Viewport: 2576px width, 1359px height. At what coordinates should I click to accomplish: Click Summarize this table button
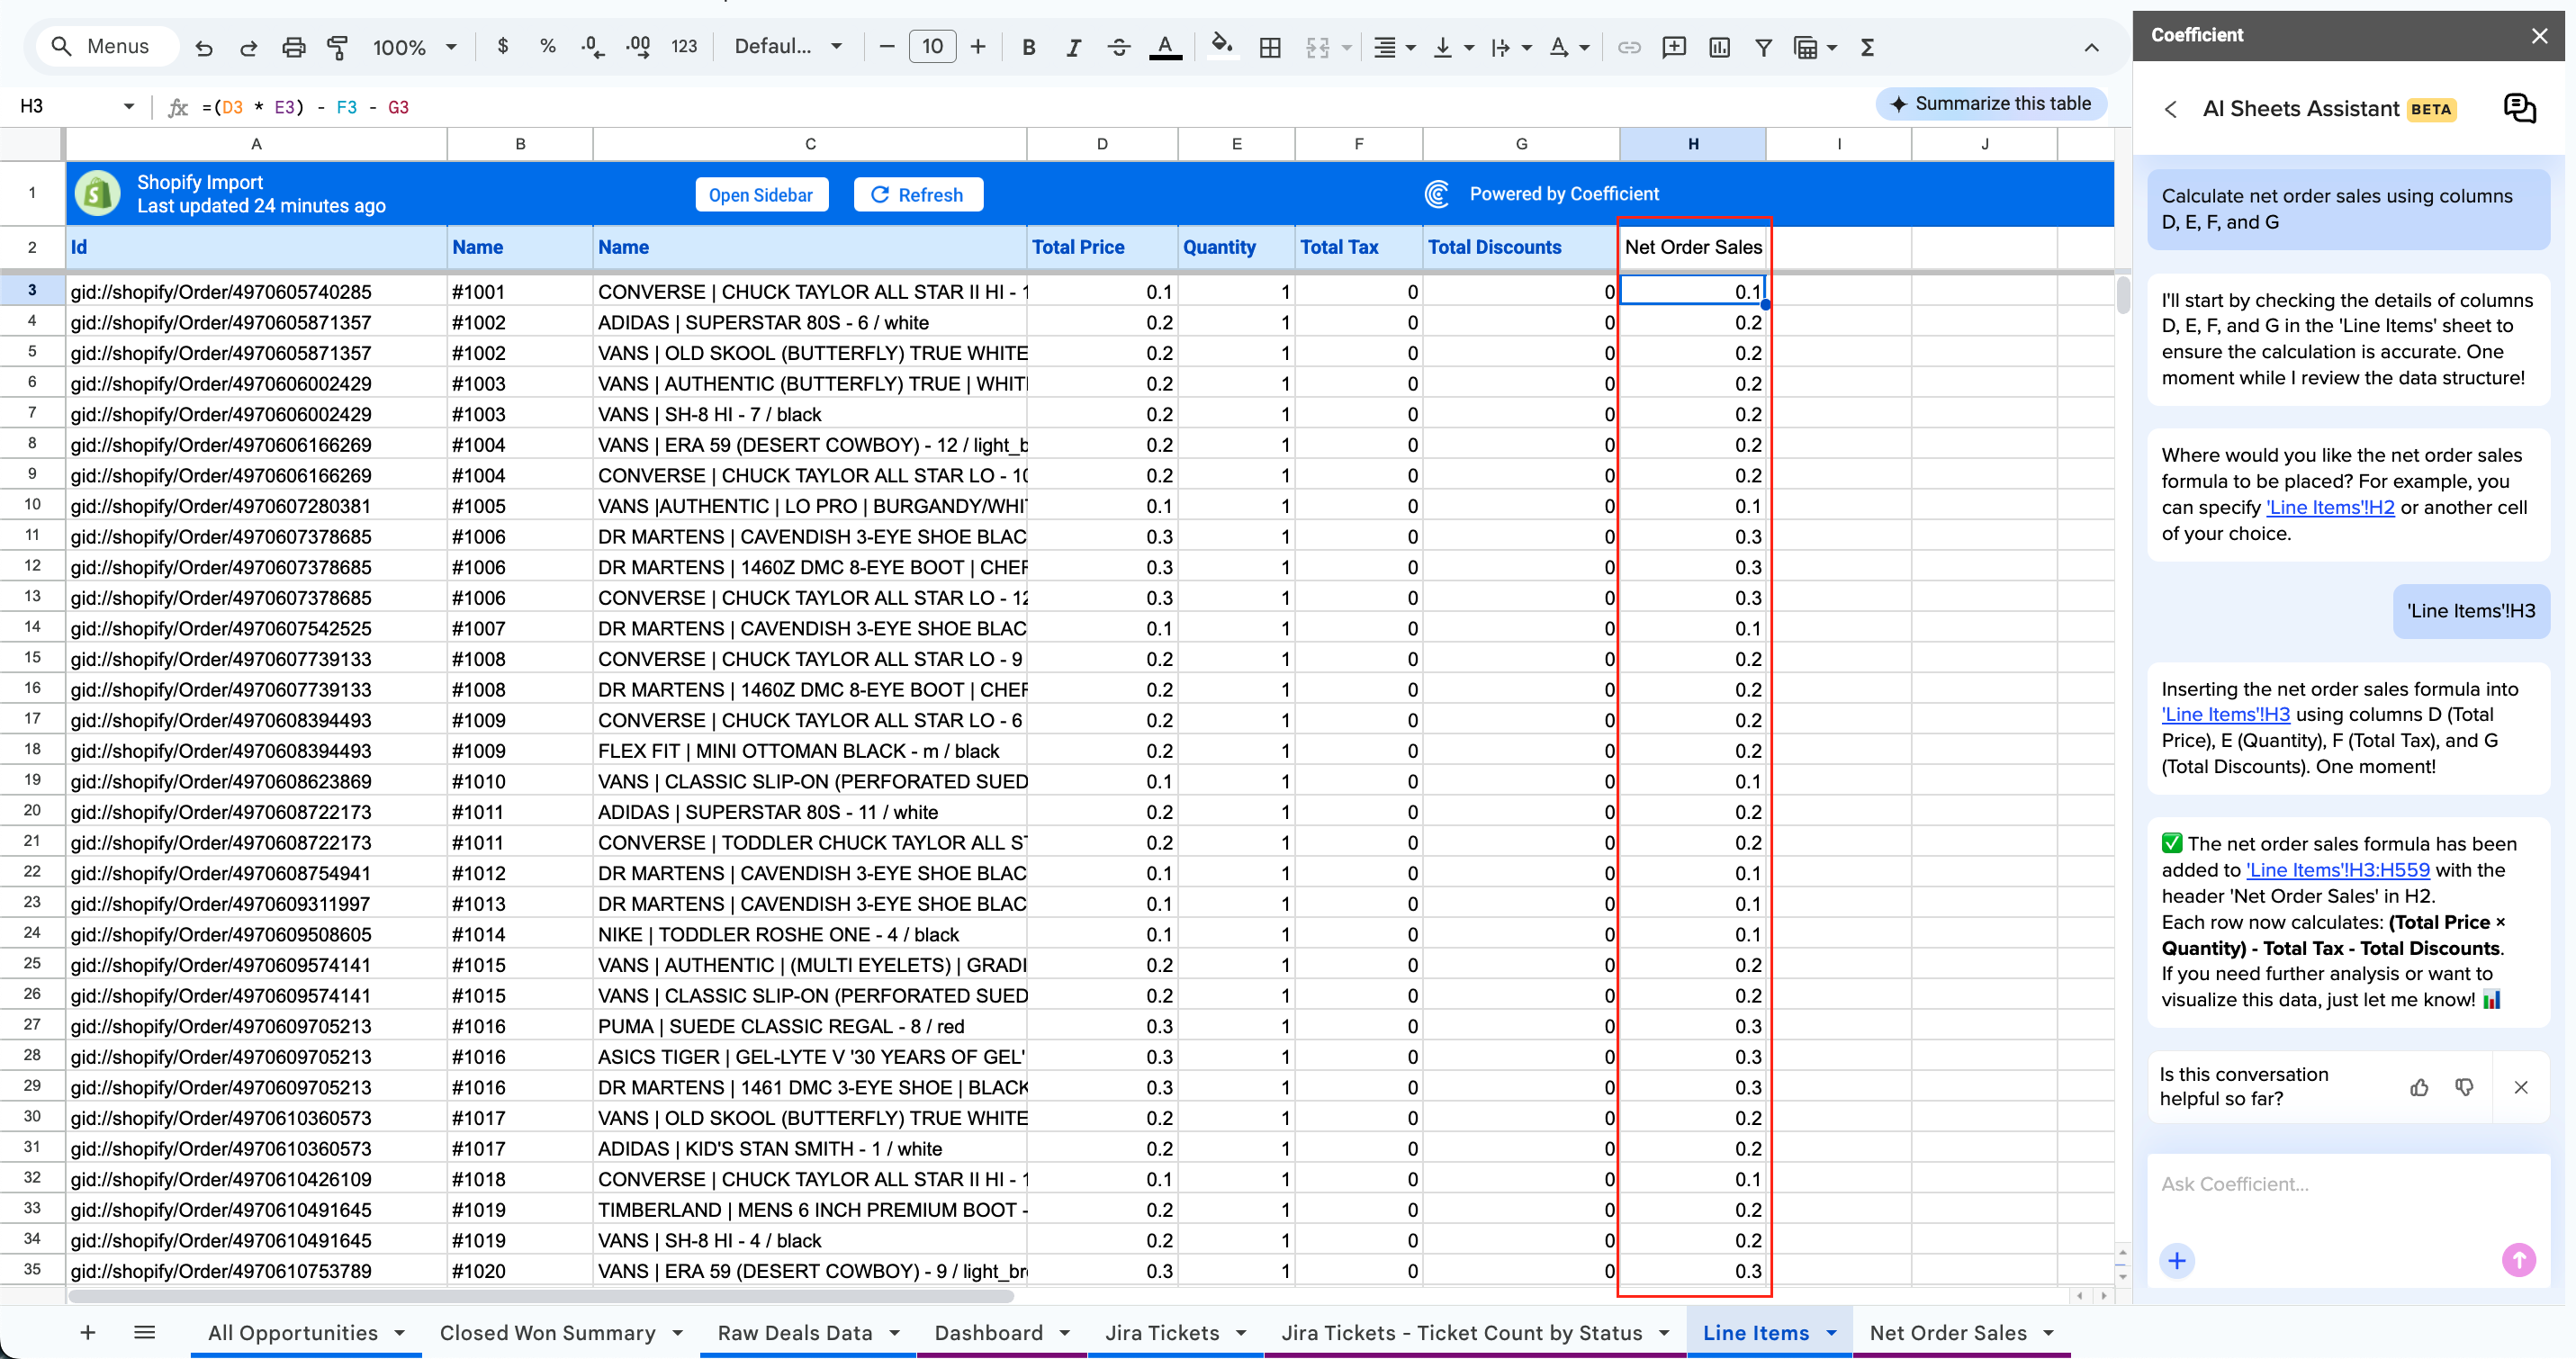[1990, 103]
